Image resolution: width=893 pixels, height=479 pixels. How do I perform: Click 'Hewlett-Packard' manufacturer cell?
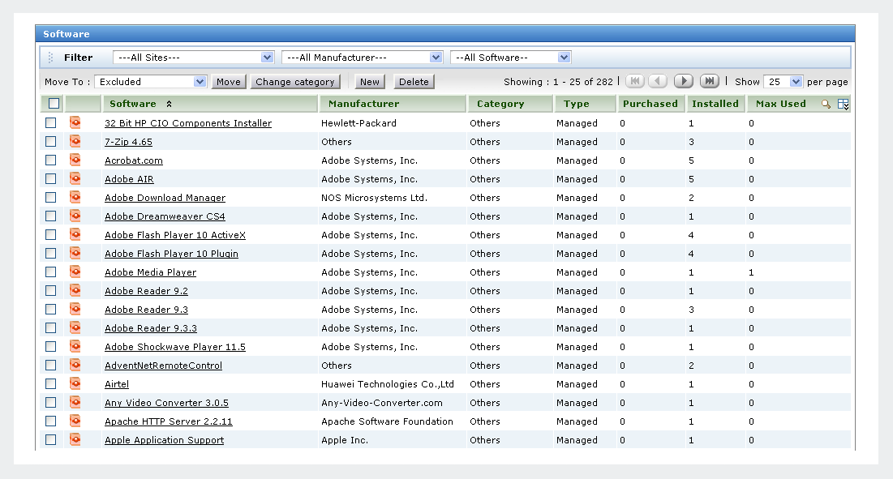coord(358,123)
